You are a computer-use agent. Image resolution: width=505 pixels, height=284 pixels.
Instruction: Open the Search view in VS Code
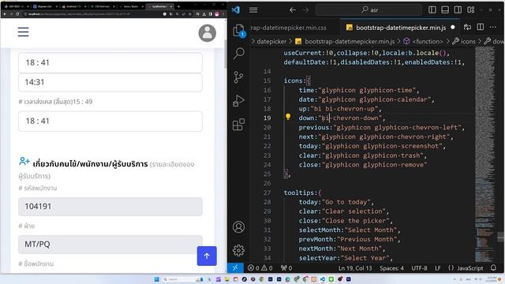238,53
